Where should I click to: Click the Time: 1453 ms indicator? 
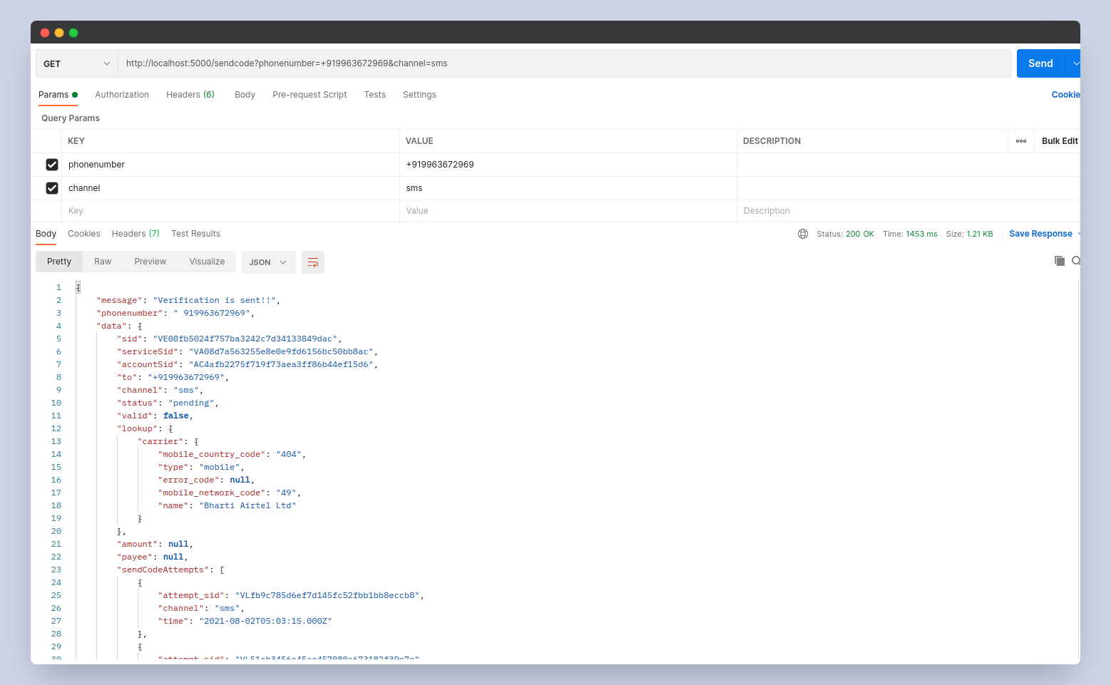tap(910, 234)
